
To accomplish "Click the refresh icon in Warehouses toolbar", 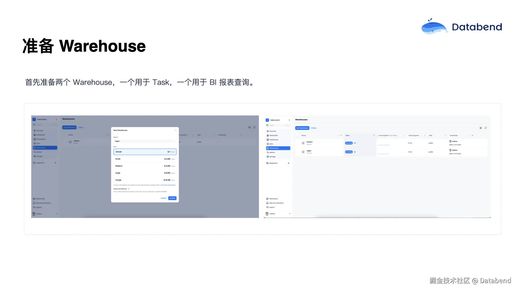I will tap(485, 128).
